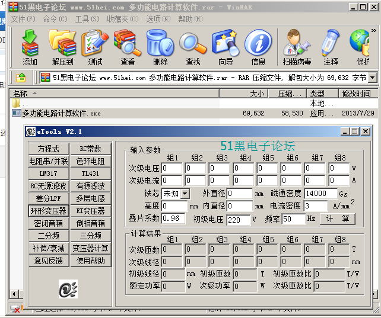Screen dimensions: 381x318
Task: Open the 有源滤波 tool
Action: (x=91, y=186)
